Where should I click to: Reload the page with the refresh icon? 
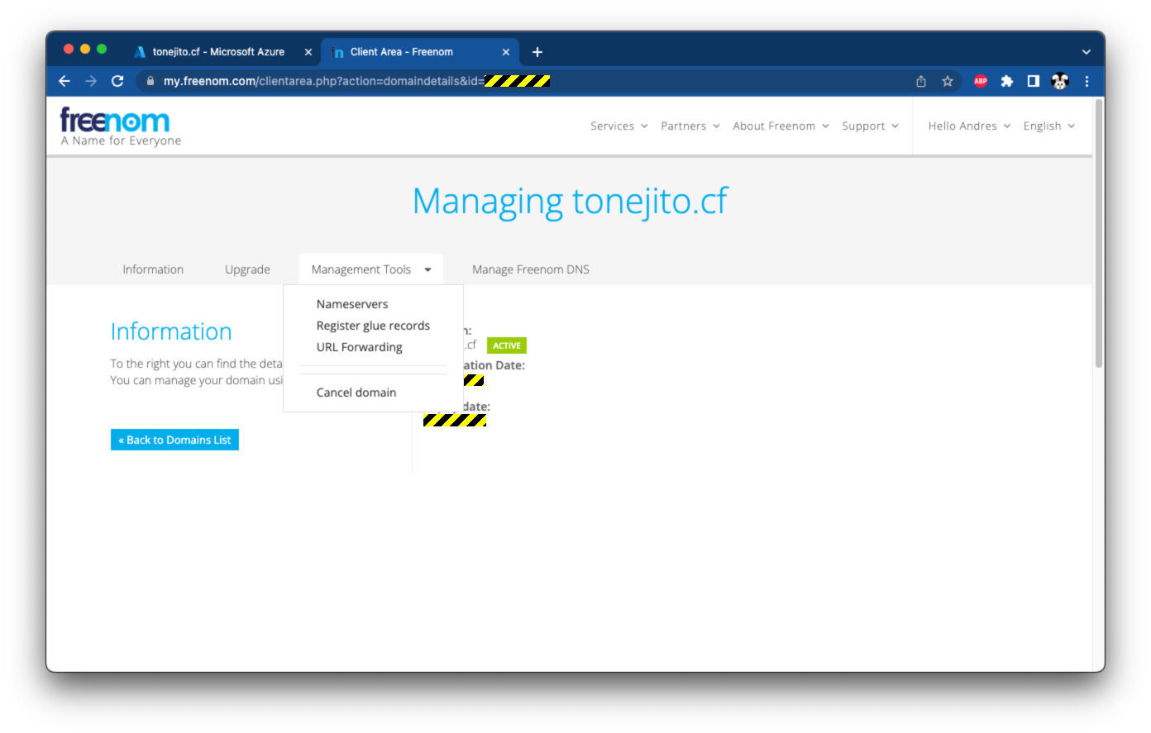(x=117, y=81)
